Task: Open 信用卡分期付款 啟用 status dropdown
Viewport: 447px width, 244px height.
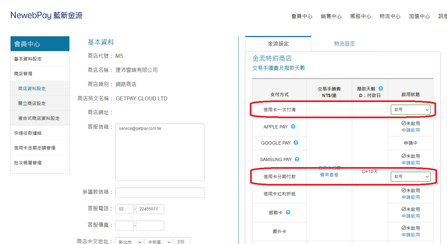Action: click(x=410, y=177)
